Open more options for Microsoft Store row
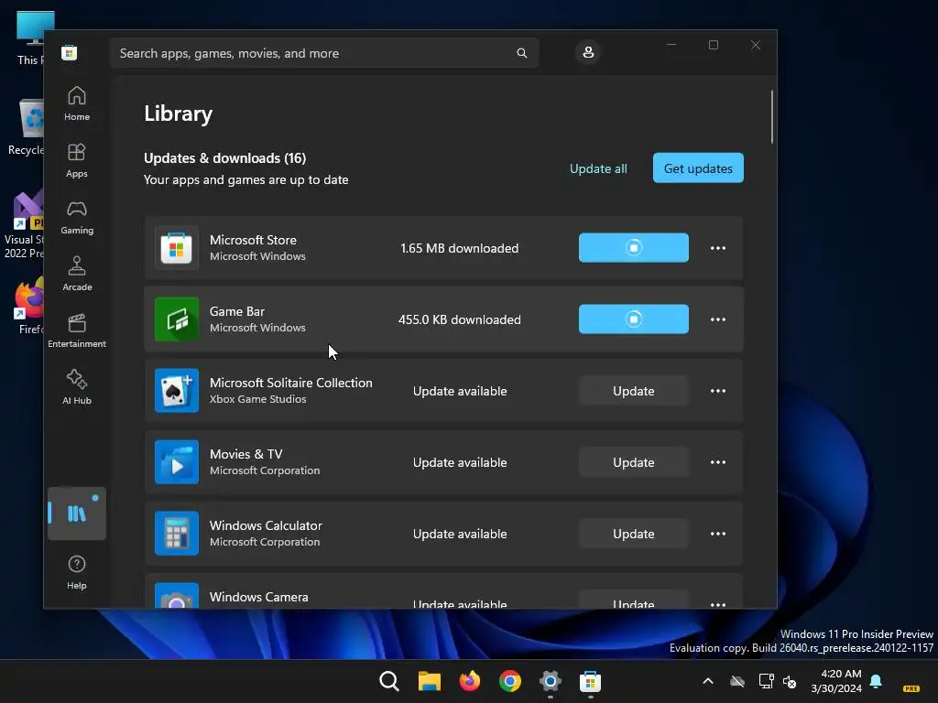 (x=718, y=248)
